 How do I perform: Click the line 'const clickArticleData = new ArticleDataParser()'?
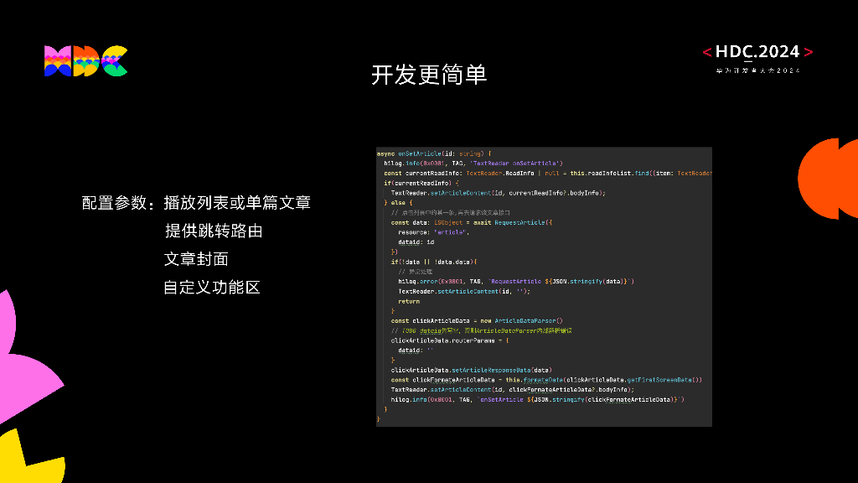coord(477,321)
